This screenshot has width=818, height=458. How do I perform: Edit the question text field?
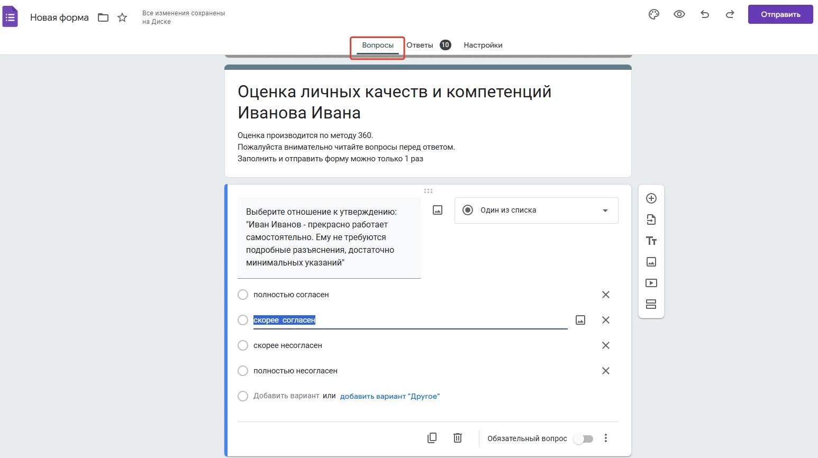coord(329,237)
